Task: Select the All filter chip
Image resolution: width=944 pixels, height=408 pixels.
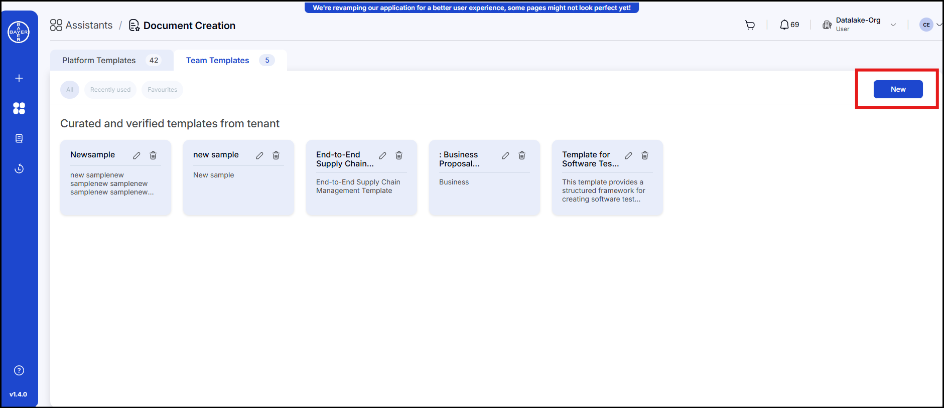Action: pyautogui.click(x=70, y=90)
